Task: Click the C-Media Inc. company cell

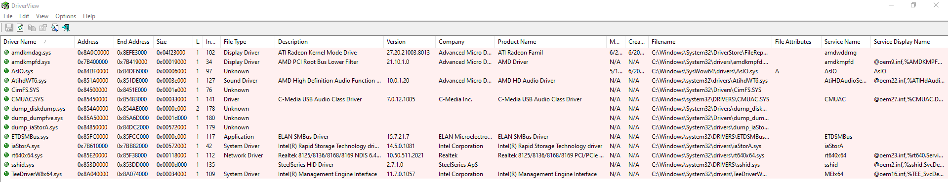Action: 455,99
